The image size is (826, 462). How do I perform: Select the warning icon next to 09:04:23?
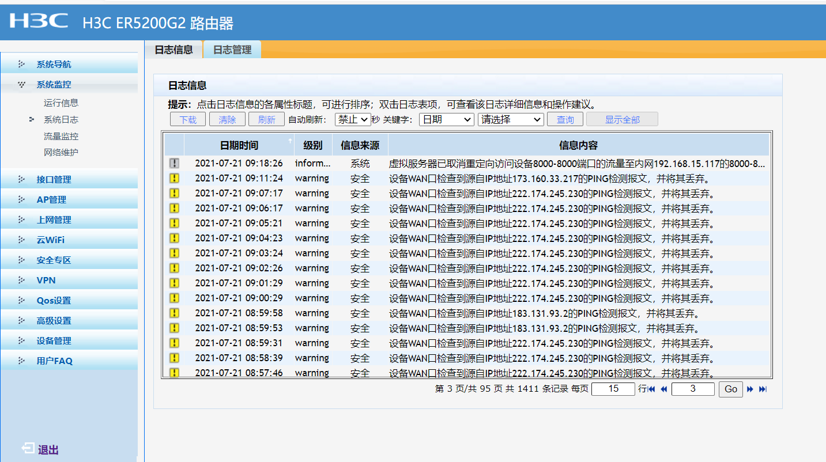point(174,238)
